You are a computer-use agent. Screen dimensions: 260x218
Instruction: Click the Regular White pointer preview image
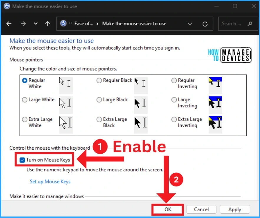(x=66, y=86)
